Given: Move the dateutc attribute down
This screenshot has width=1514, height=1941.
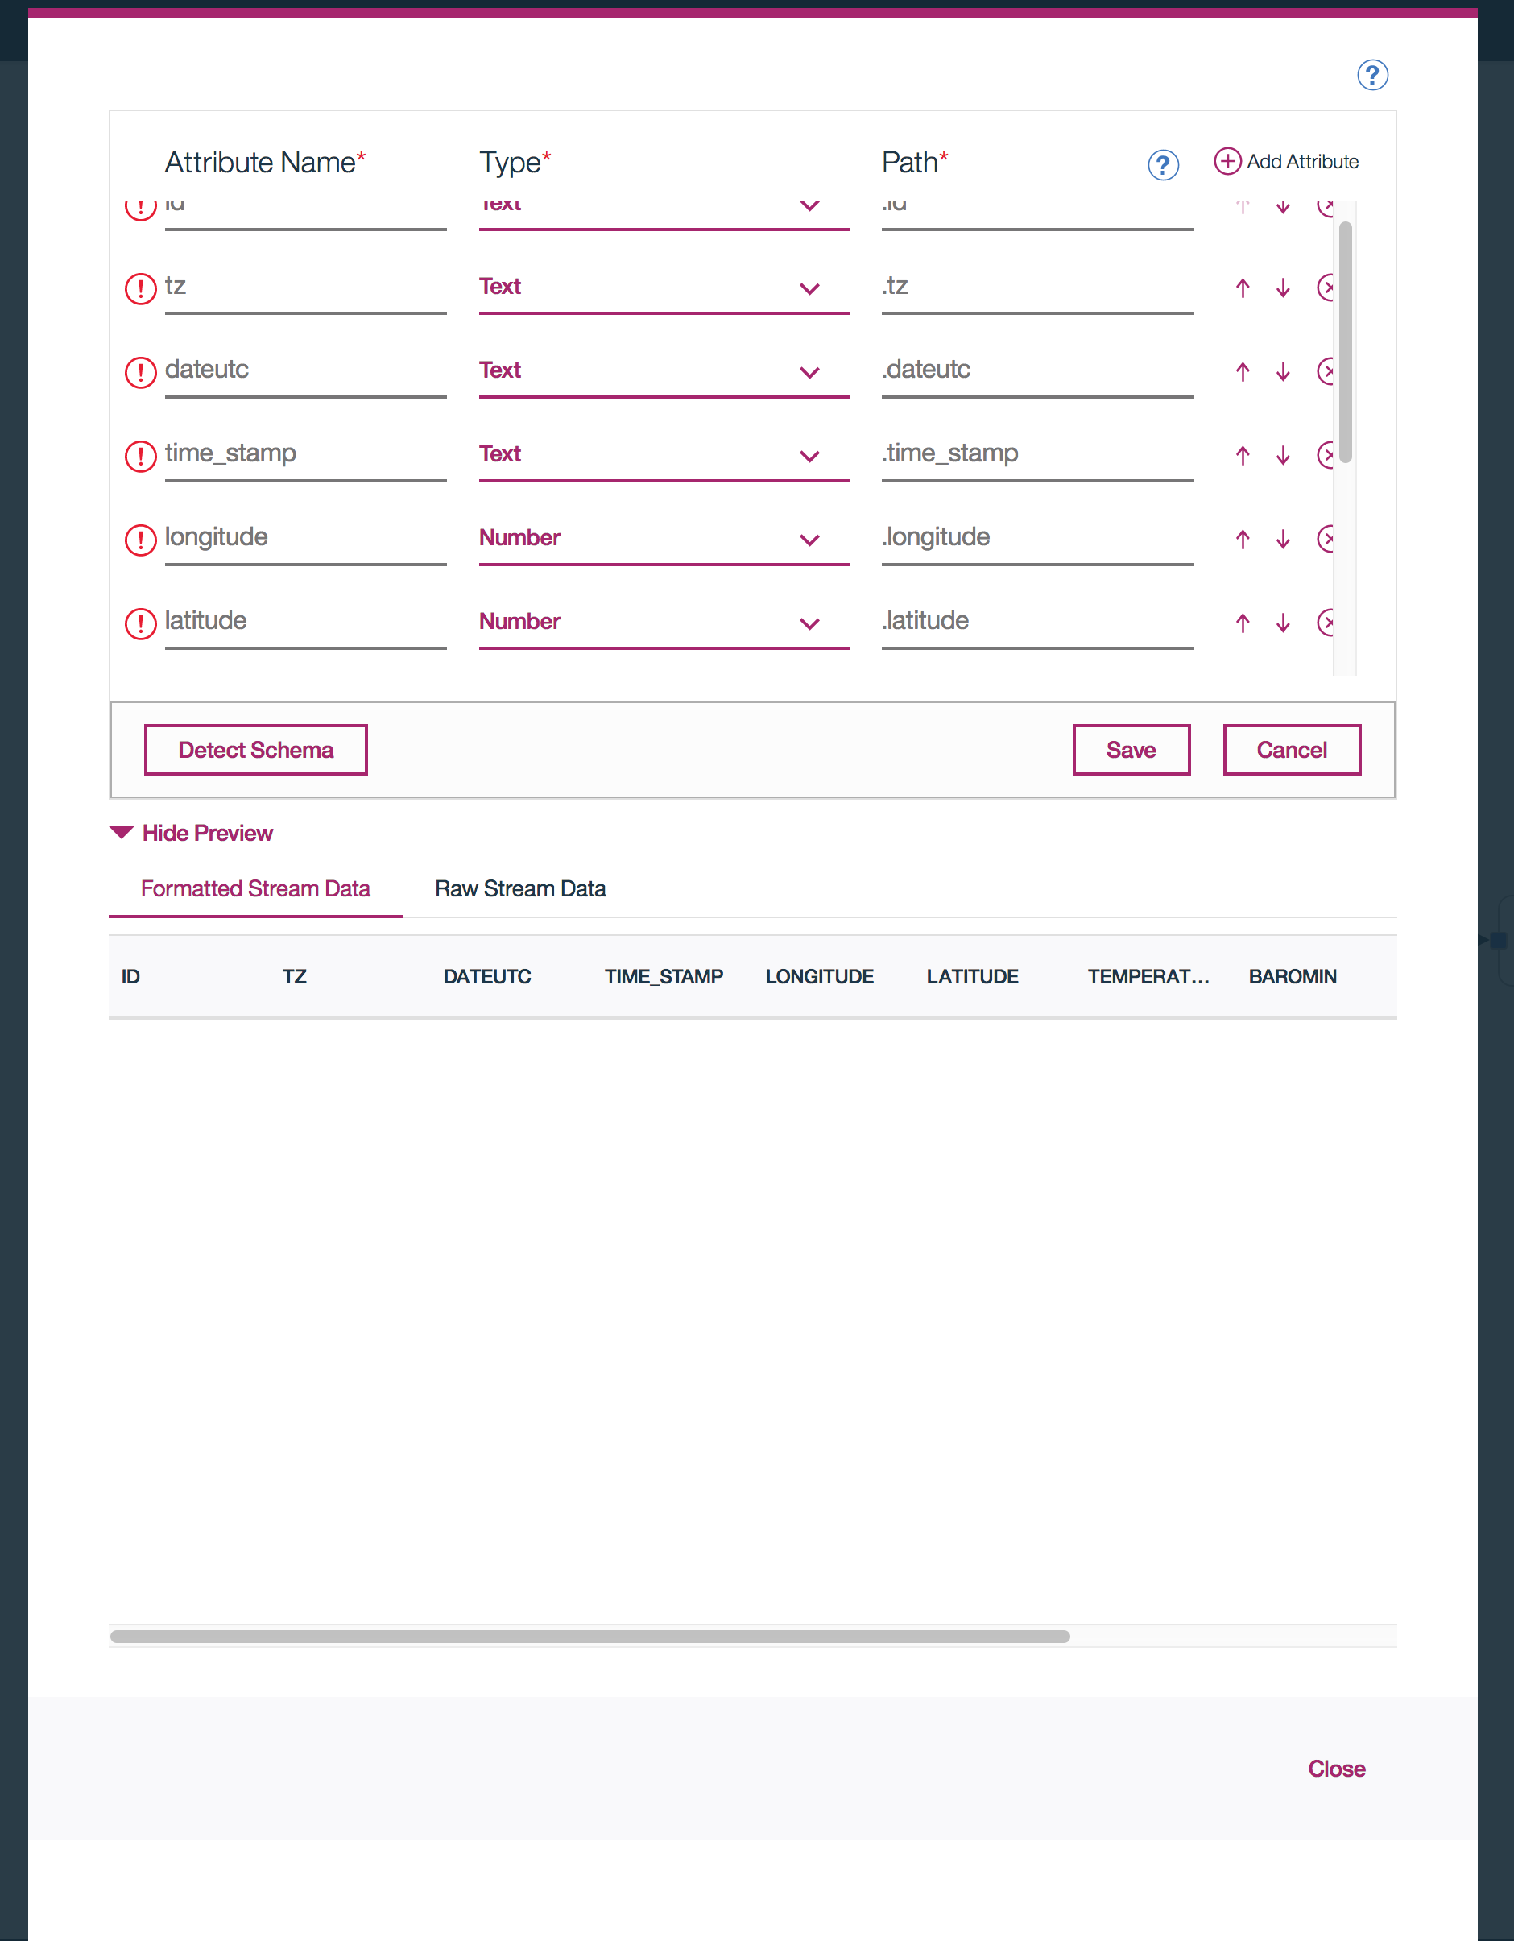Looking at the screenshot, I should pos(1282,371).
